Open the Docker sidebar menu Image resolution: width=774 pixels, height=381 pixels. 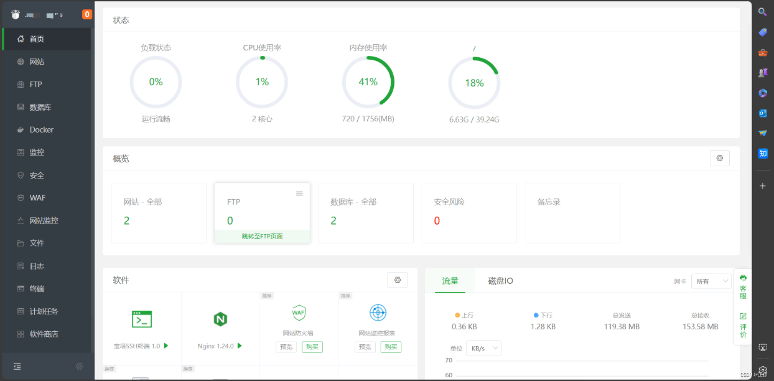click(x=41, y=130)
